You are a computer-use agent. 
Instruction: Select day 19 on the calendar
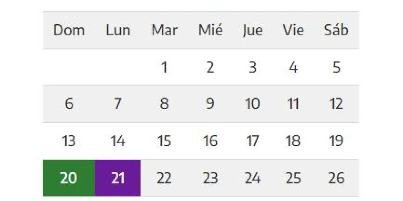coord(336,141)
